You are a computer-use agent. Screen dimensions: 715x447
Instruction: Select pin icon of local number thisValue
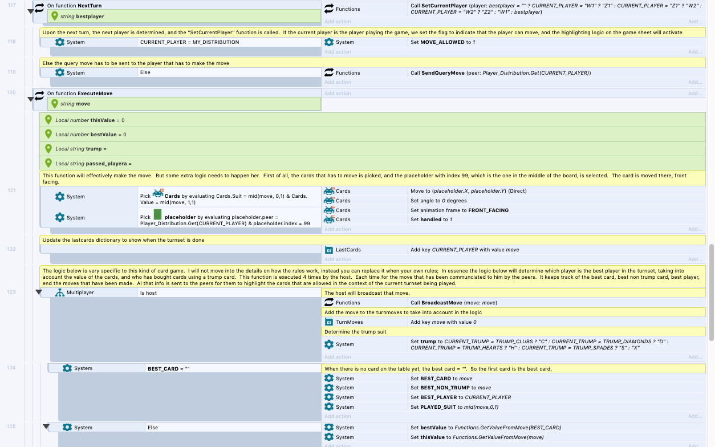click(x=48, y=120)
